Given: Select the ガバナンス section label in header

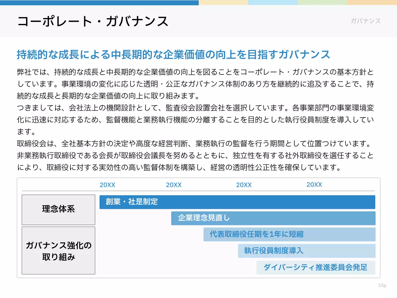Looking at the screenshot, I should [365, 21].
